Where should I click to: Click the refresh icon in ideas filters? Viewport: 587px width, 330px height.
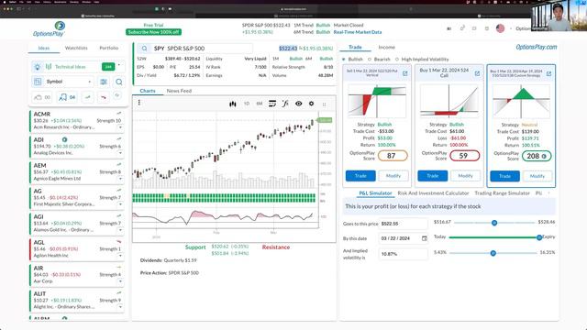[116, 95]
